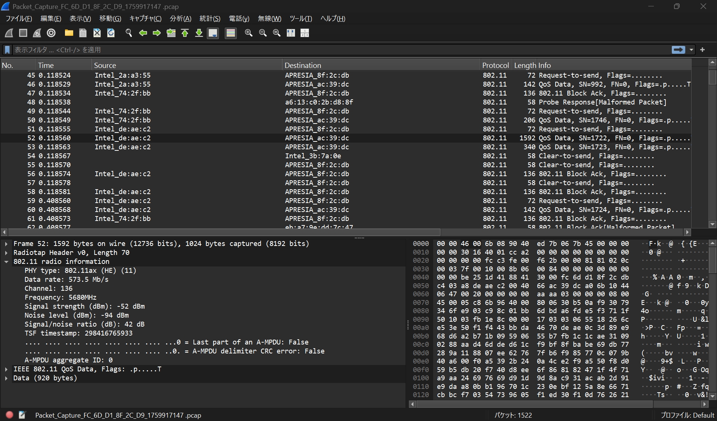Toggle auto-scroll during live capture
The image size is (717, 421).
click(213, 33)
